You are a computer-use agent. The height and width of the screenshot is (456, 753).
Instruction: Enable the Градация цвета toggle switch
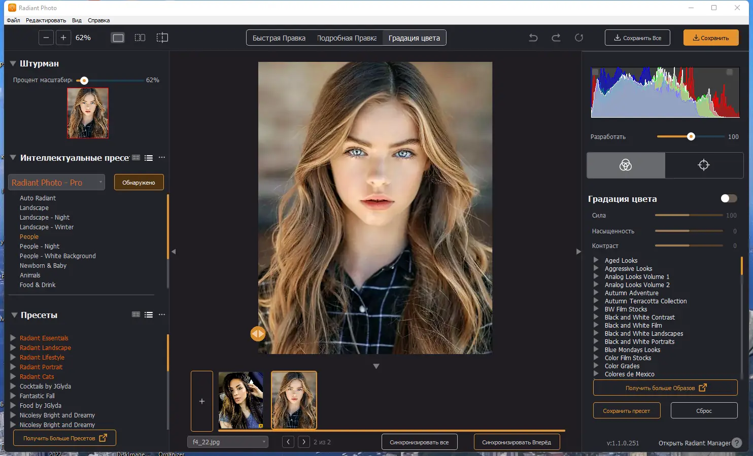click(x=729, y=198)
